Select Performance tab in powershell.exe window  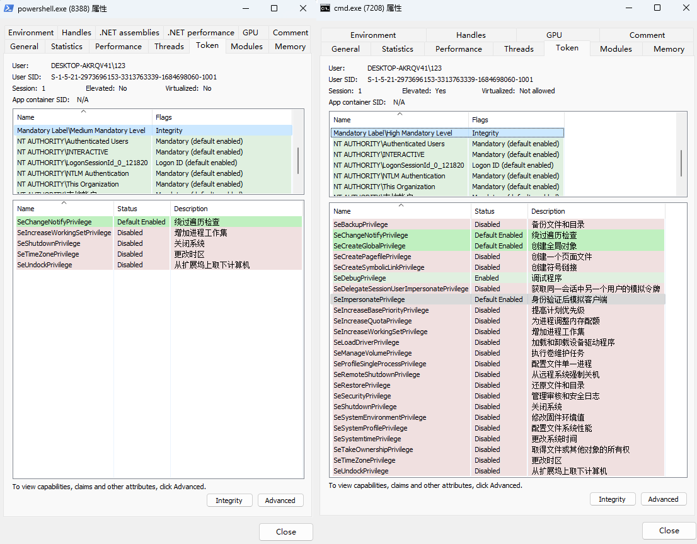[118, 46]
